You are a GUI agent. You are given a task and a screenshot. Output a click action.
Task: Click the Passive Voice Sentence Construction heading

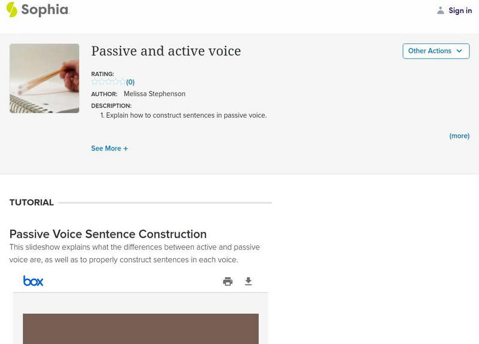[x=108, y=234]
